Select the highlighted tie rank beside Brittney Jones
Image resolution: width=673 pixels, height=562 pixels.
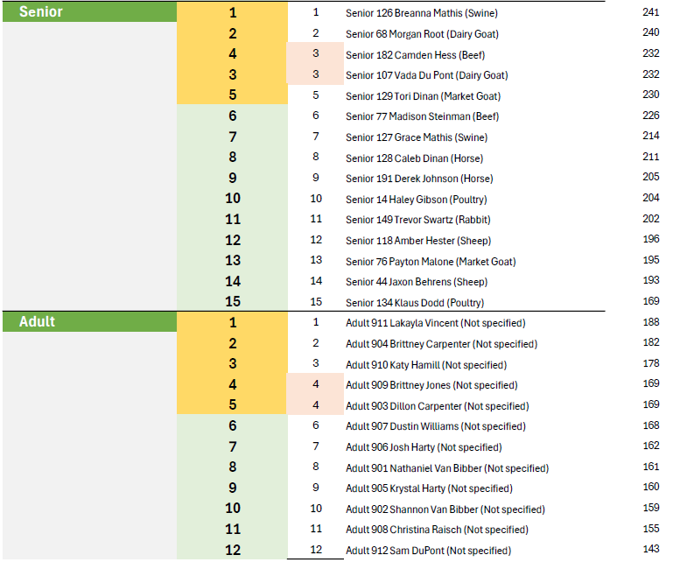click(x=315, y=383)
